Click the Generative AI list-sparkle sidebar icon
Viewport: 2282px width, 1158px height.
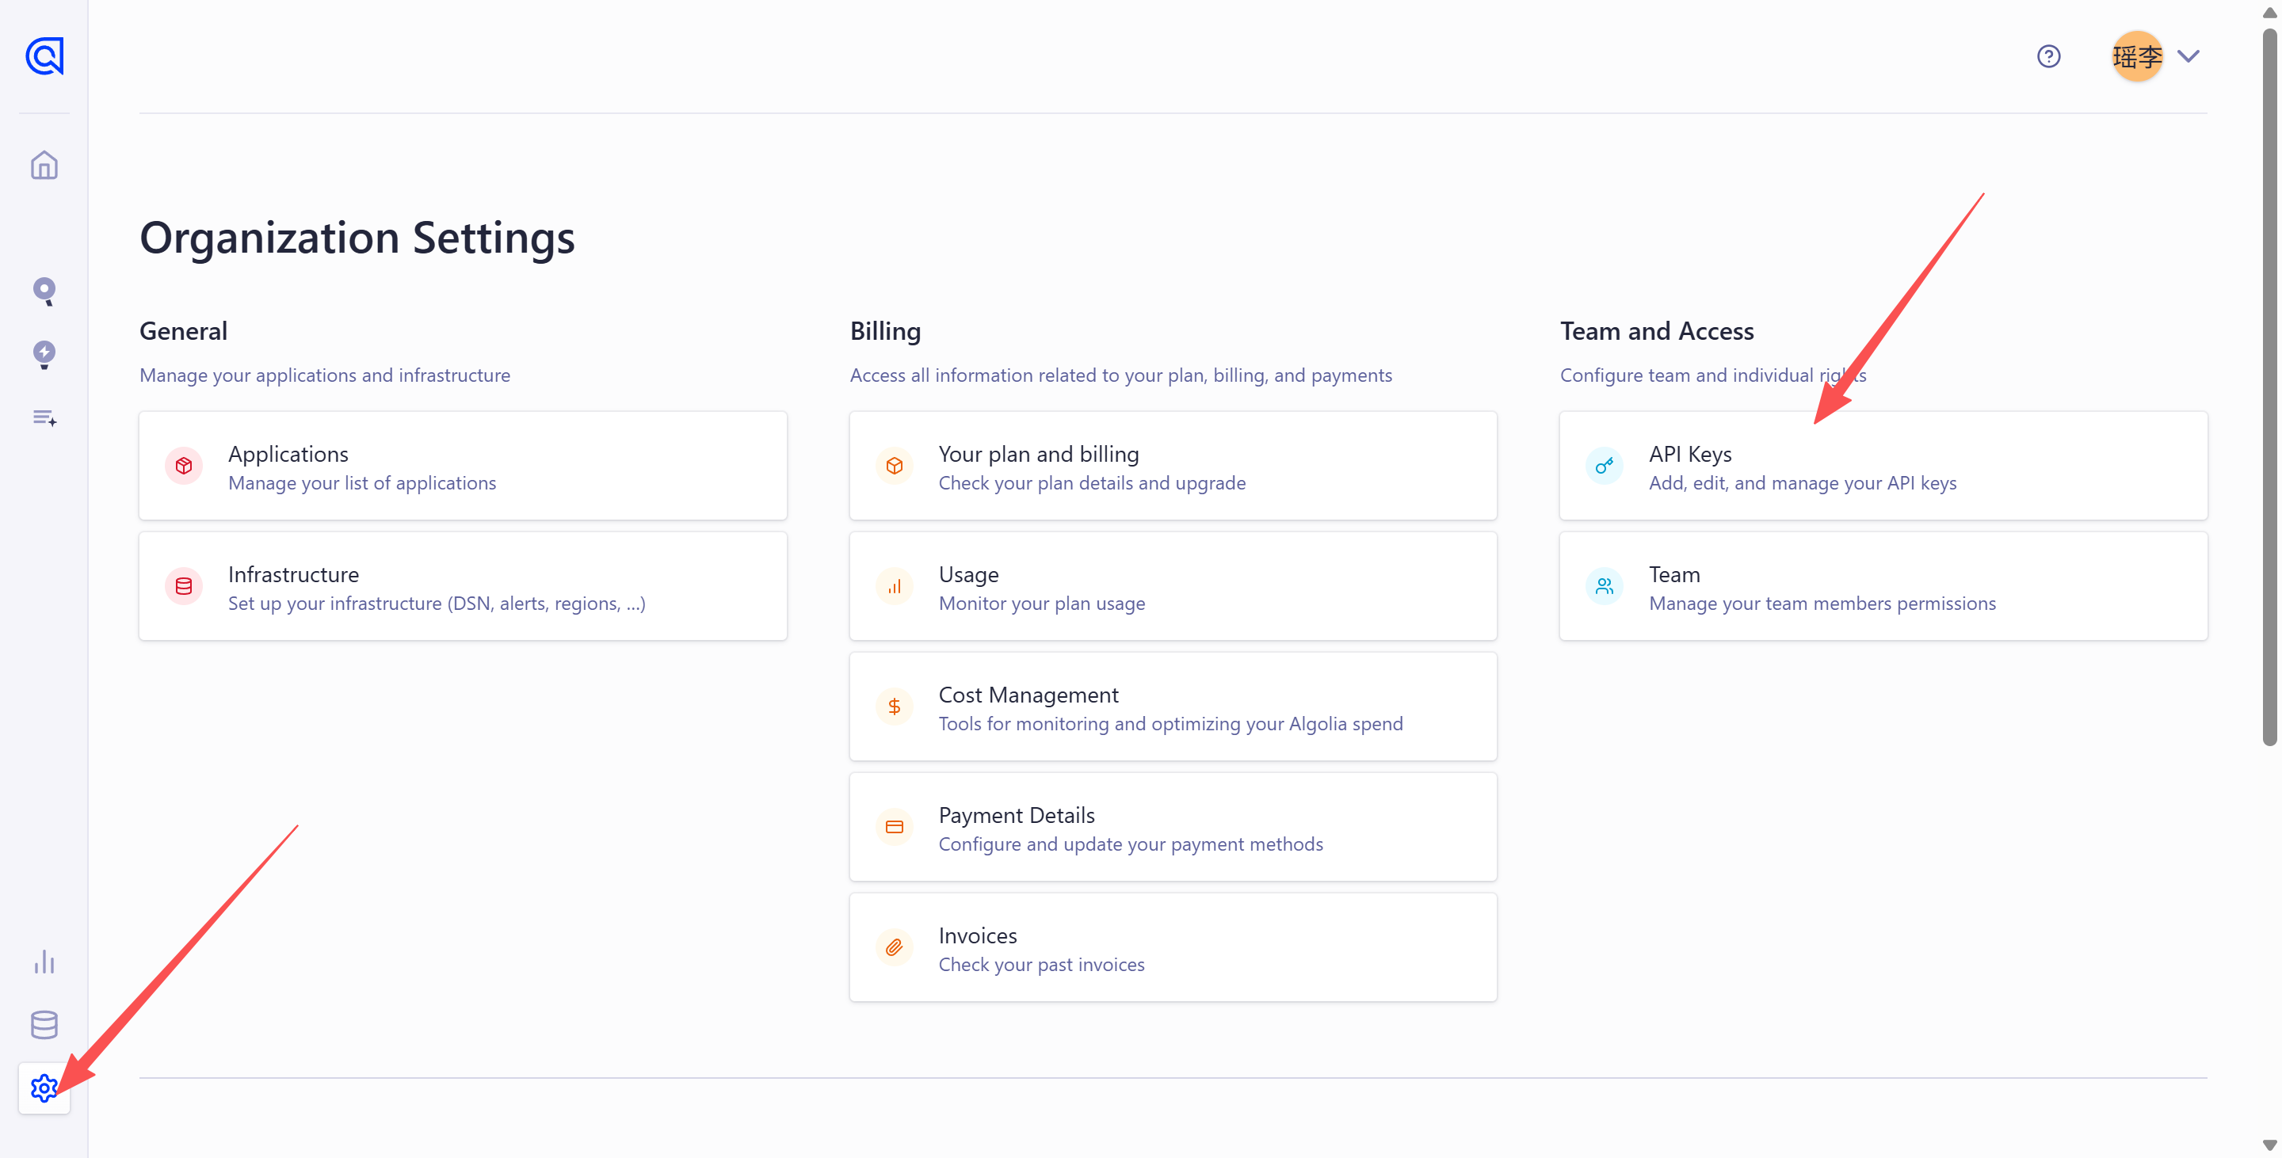44,418
